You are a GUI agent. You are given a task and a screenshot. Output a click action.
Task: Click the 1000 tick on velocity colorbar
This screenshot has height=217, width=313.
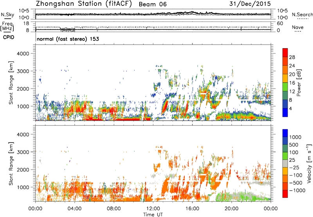(295, 137)
